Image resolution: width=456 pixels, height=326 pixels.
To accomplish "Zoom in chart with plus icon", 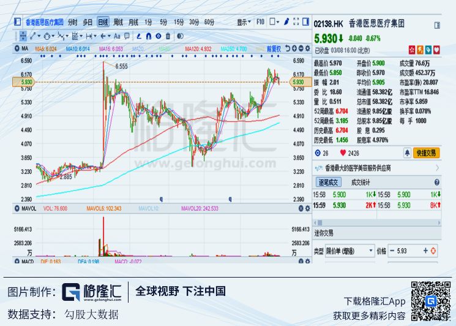I will tap(294, 48).
